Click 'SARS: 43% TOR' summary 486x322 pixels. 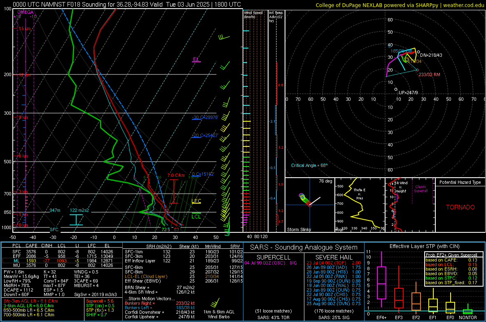273,317
